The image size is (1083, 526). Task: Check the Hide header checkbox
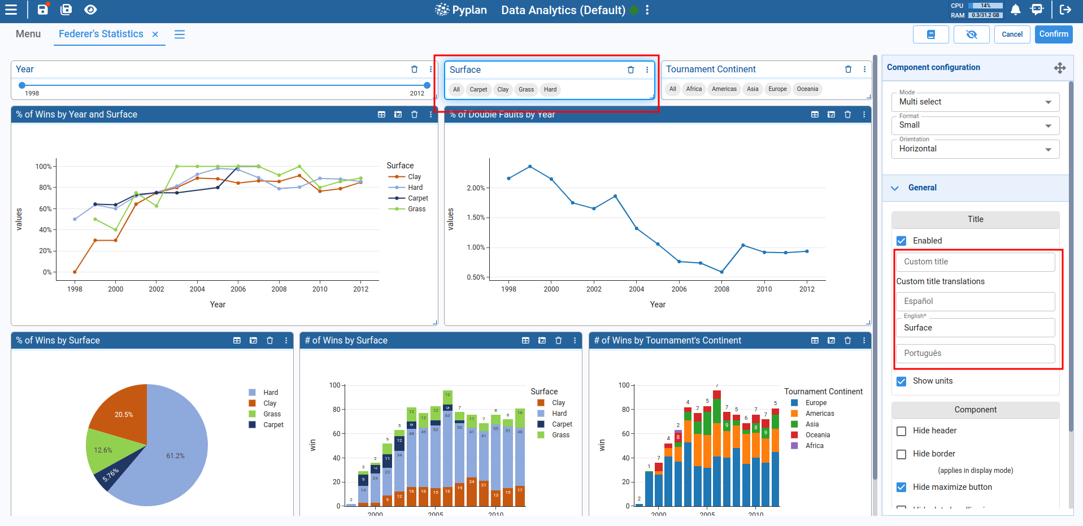pyautogui.click(x=902, y=431)
